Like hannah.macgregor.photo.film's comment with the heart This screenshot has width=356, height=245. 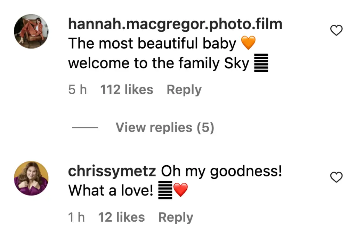(x=336, y=31)
